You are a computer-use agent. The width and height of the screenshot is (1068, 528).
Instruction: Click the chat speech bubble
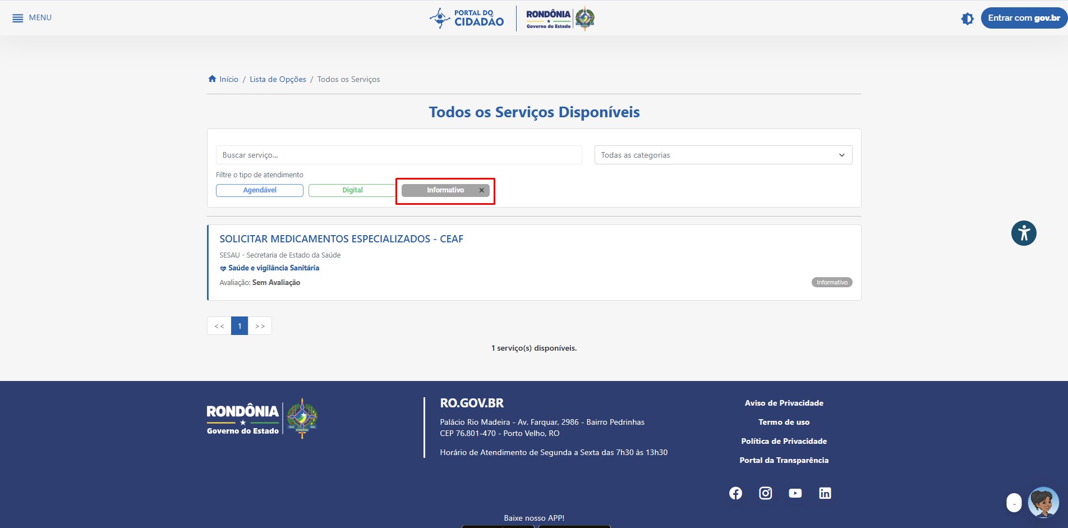[x=1014, y=503]
